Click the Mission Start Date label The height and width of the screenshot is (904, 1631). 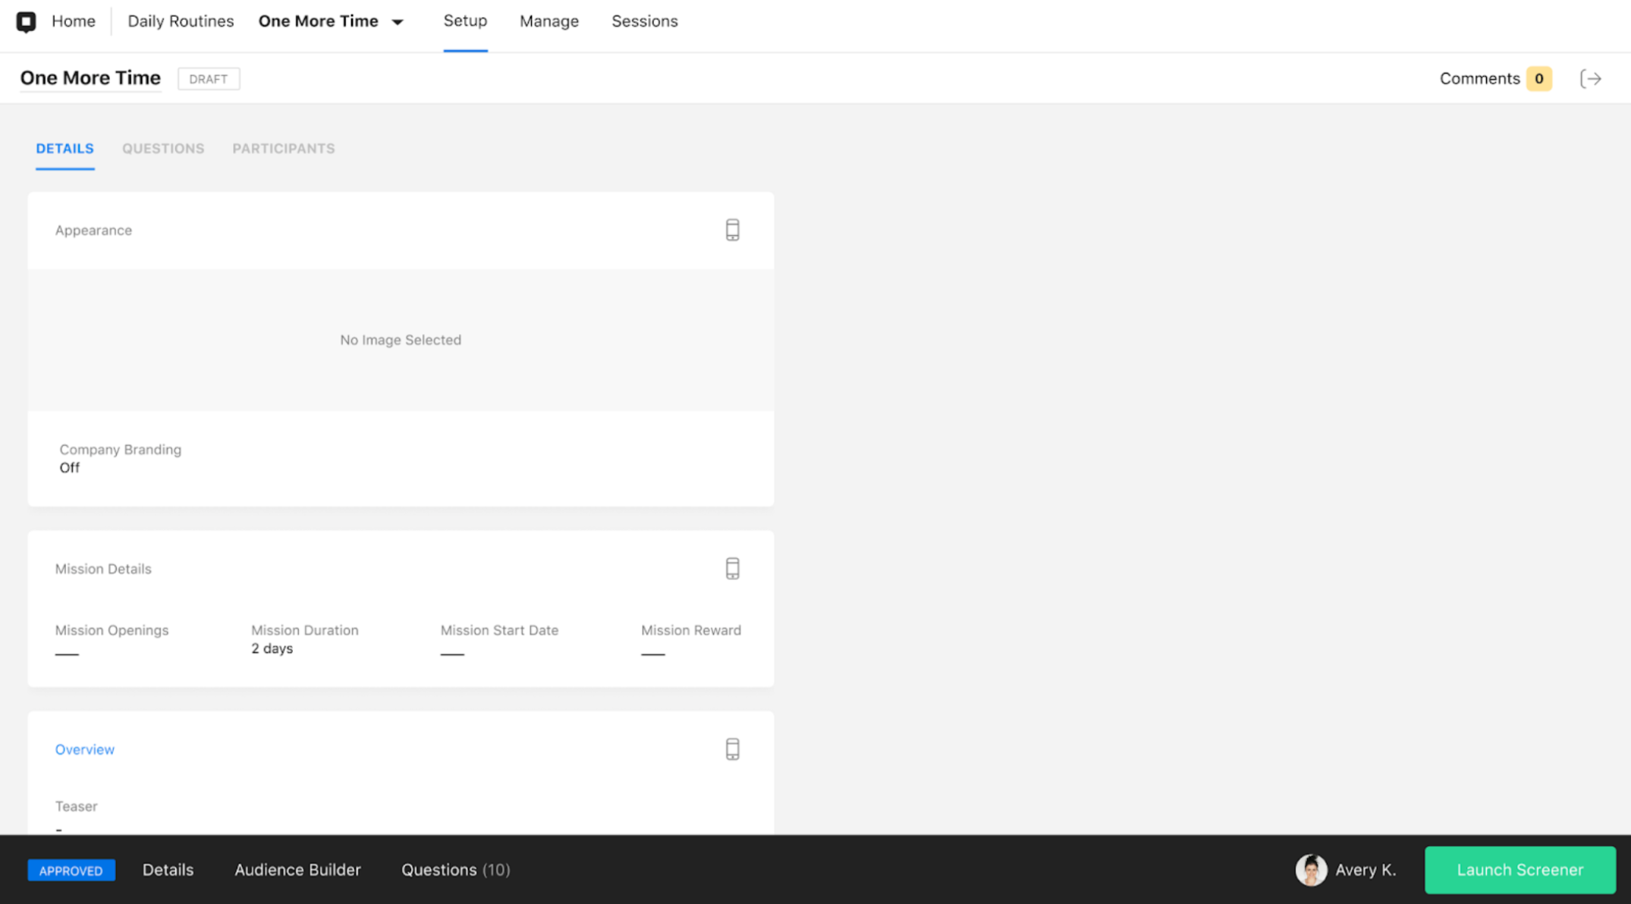click(499, 630)
